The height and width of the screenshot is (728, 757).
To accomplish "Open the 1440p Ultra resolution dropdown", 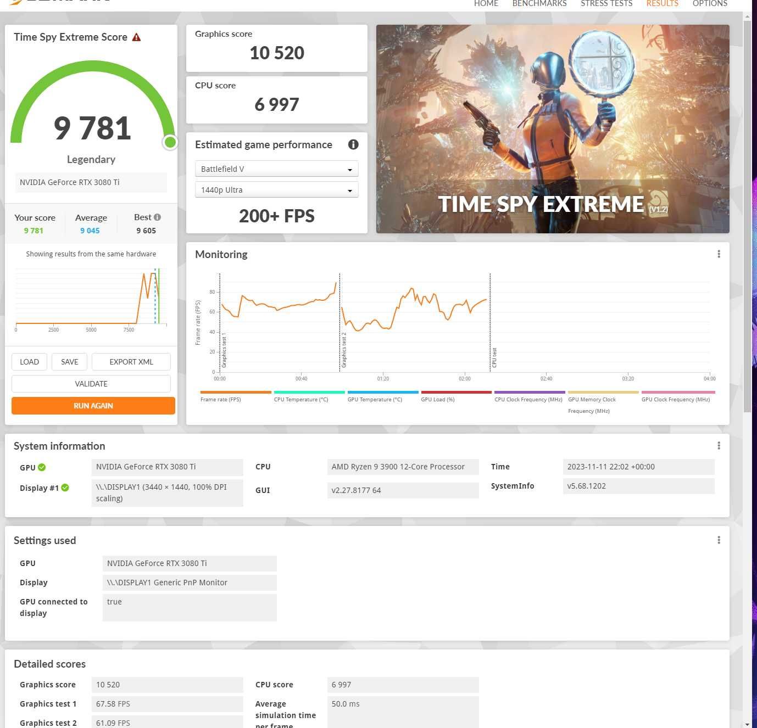I will pyautogui.click(x=277, y=190).
